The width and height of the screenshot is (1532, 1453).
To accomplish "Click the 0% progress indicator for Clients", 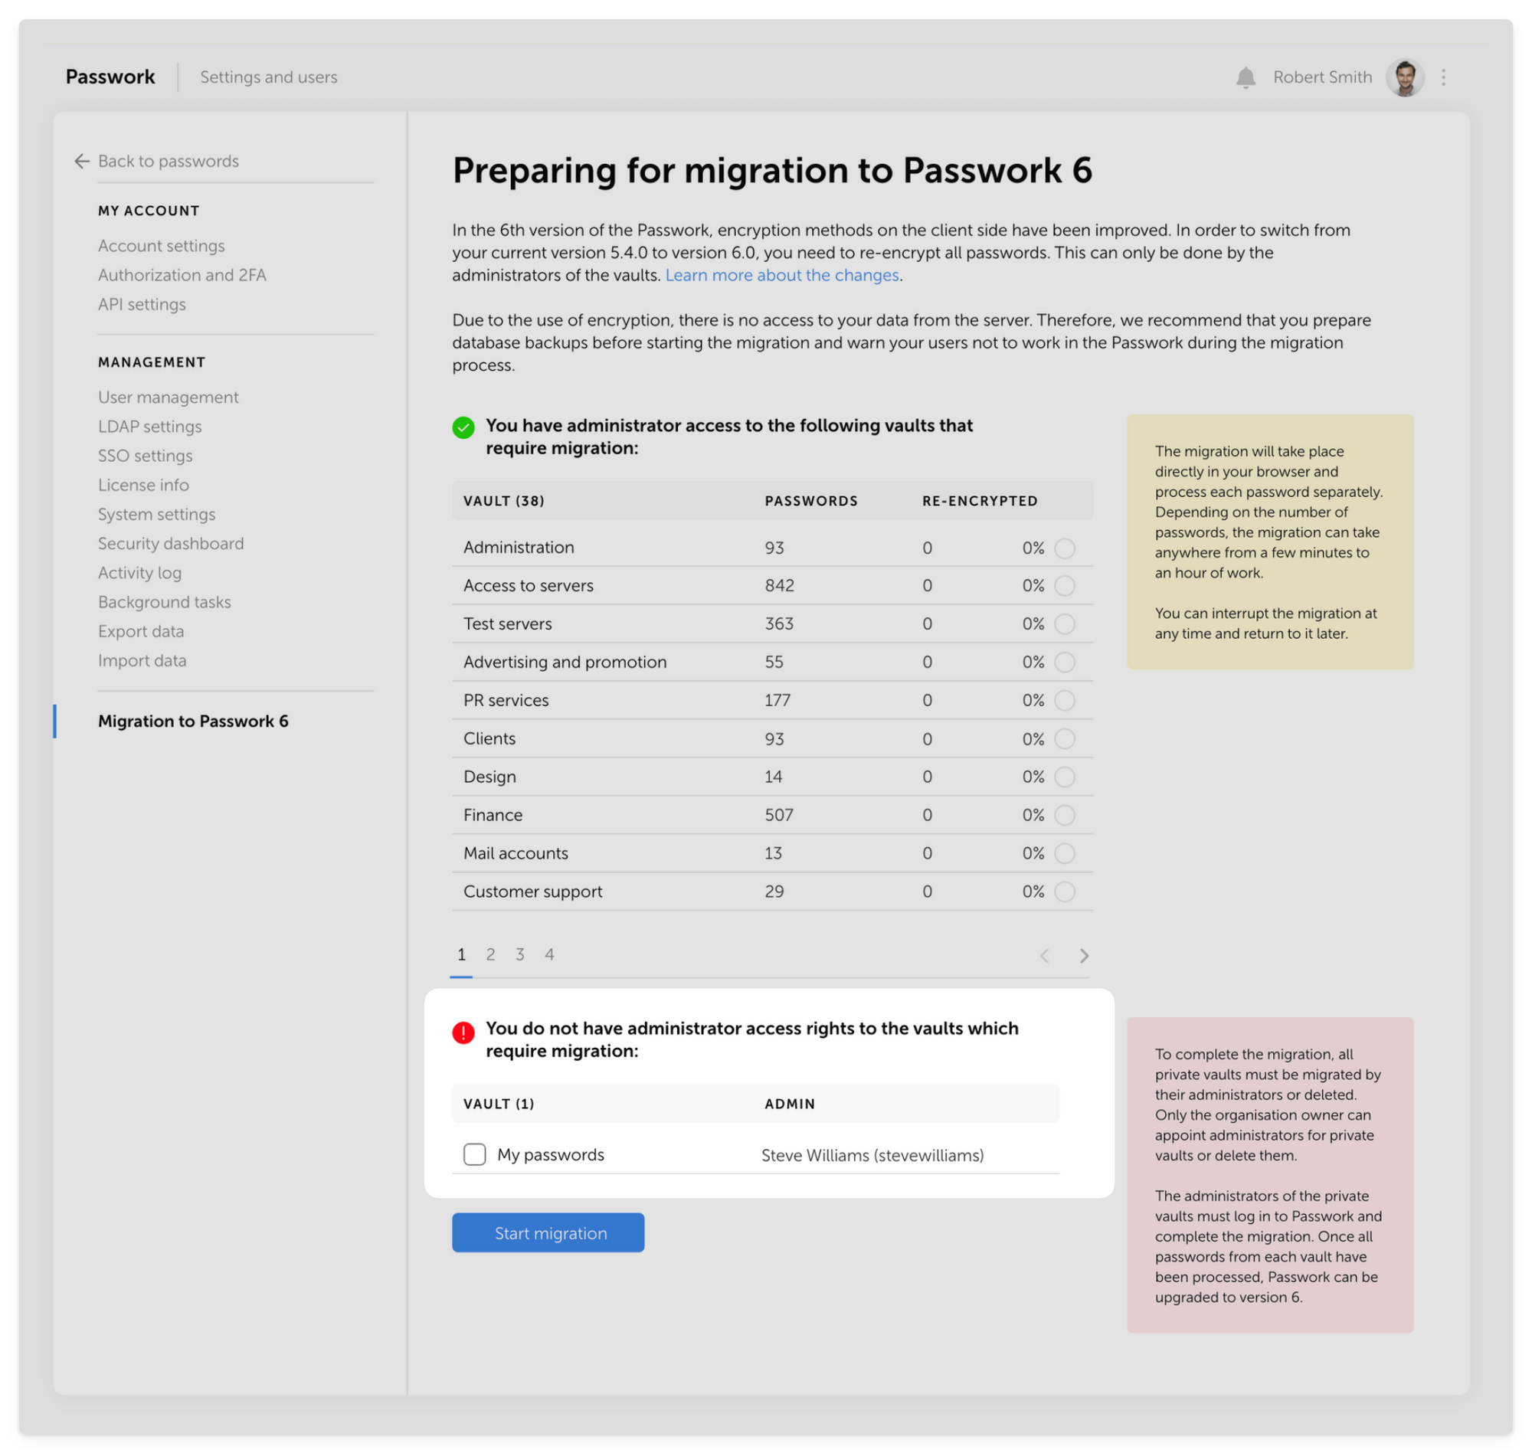I will pos(1035,738).
